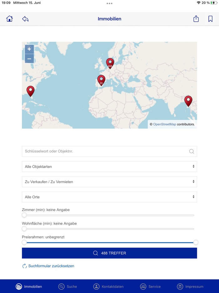Zoom out on the map
This screenshot has width=219, height=293.
[29, 59]
